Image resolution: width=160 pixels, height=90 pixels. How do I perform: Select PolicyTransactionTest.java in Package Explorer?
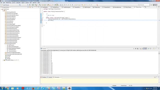pyautogui.click(x=14, y=48)
